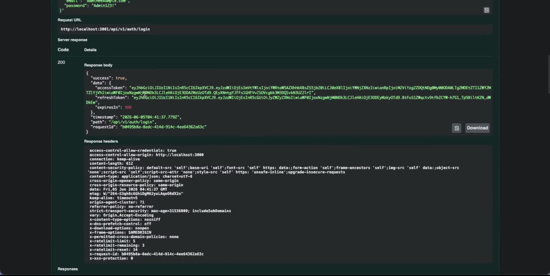Copy the response body with the clipboard icon
Viewport: 550px width, 276px height.
click(x=457, y=128)
